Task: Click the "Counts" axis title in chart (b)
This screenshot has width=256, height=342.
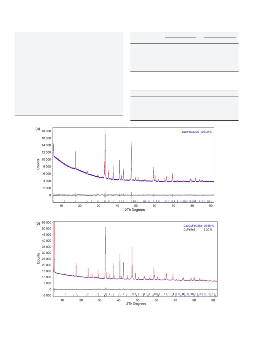Action: [x=38, y=259]
